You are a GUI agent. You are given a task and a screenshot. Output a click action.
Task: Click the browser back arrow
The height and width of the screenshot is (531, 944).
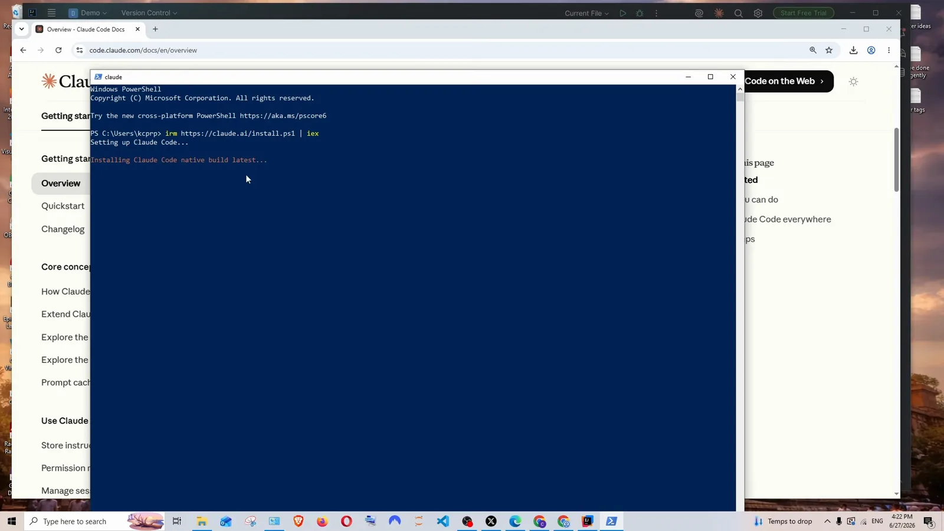pos(23,50)
